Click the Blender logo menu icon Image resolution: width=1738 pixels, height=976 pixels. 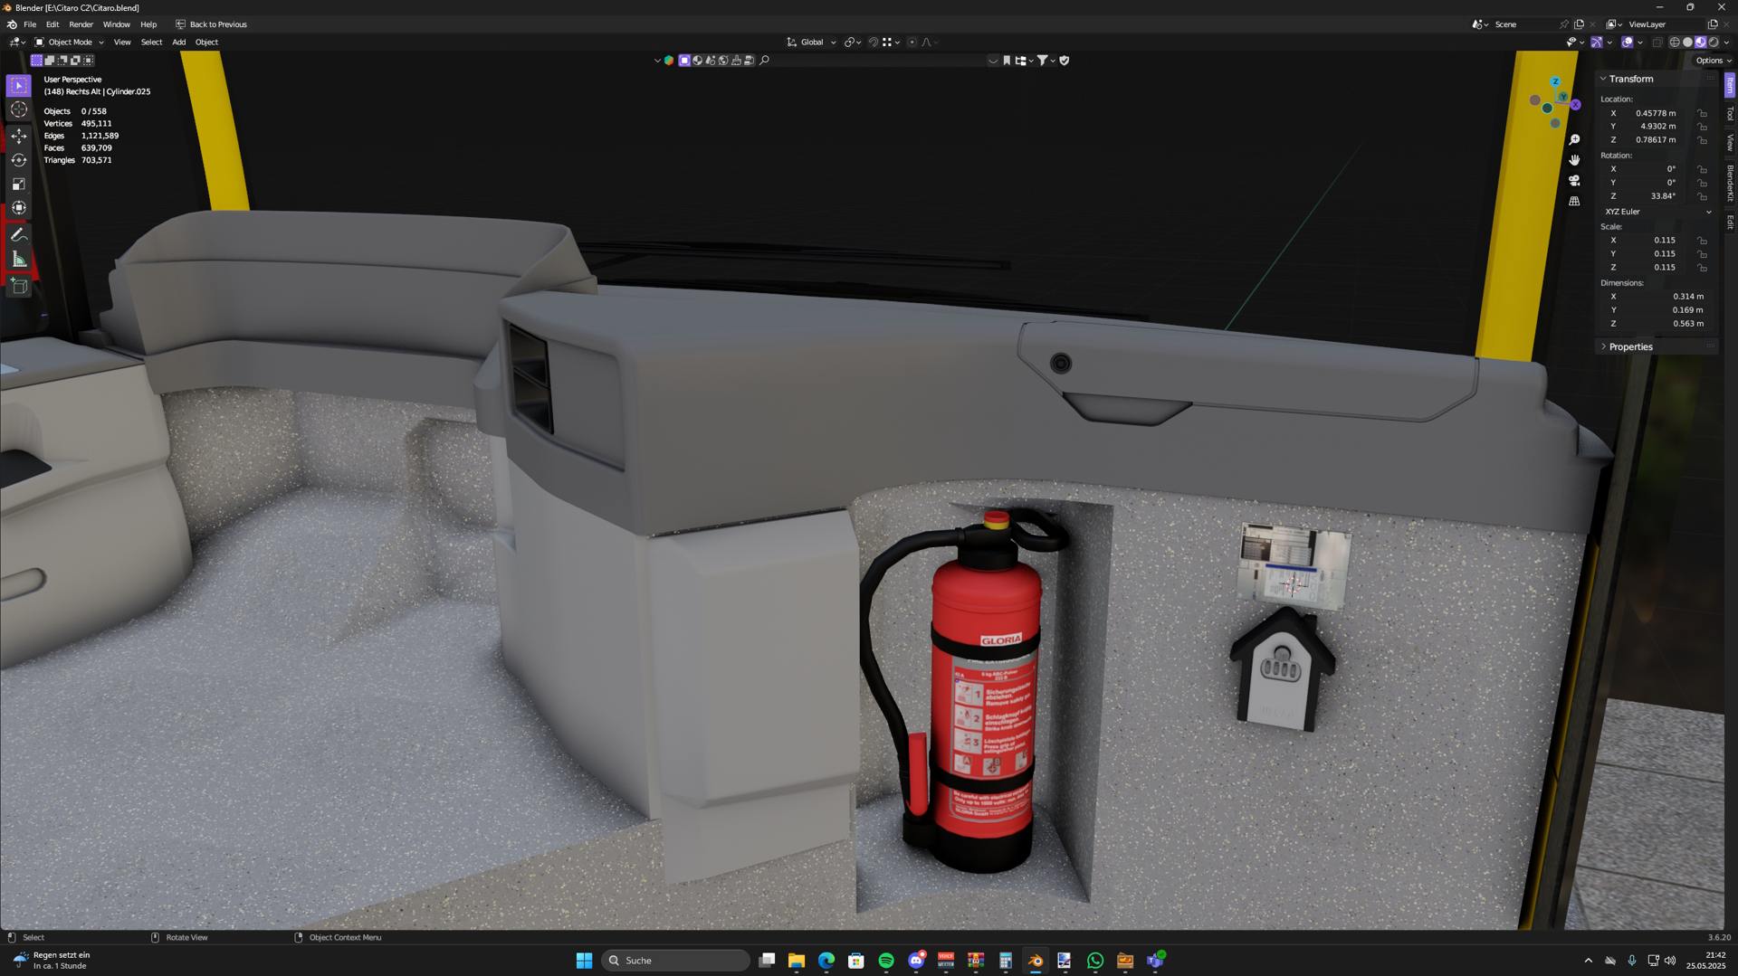(12, 24)
